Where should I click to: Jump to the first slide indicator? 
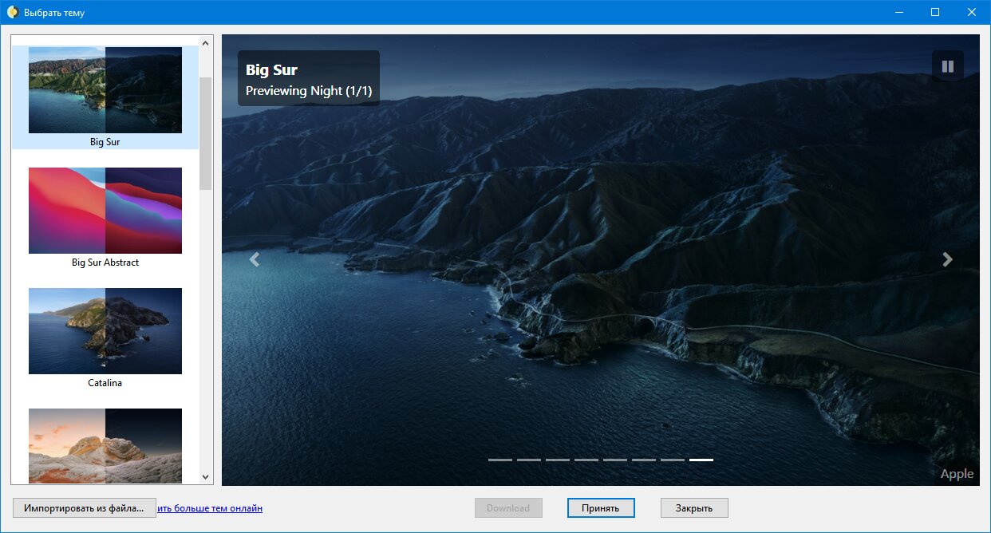pyautogui.click(x=500, y=460)
